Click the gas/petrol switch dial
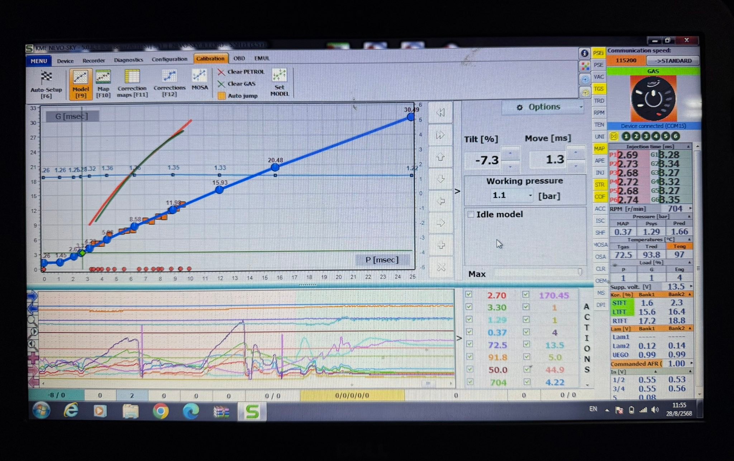The height and width of the screenshot is (461, 734). (x=653, y=99)
